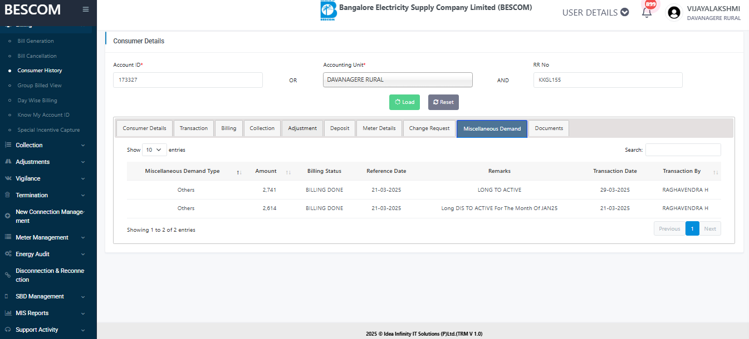The image size is (749, 339).
Task: Switch to the Documents tab
Action: tap(549, 128)
